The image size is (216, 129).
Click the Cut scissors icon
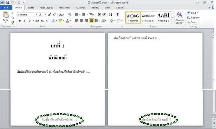coord(12,13)
